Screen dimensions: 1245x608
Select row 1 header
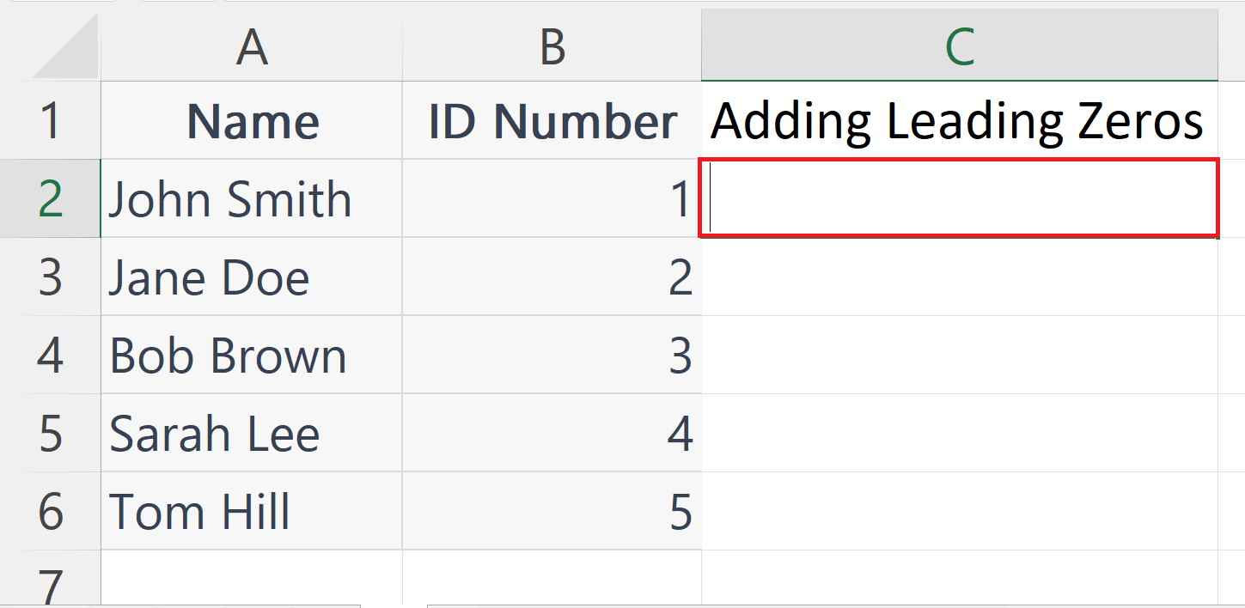(x=52, y=120)
